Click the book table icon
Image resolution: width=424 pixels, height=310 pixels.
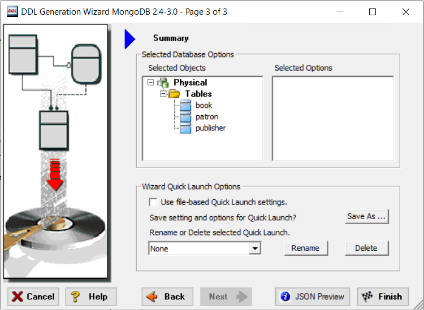pos(185,106)
